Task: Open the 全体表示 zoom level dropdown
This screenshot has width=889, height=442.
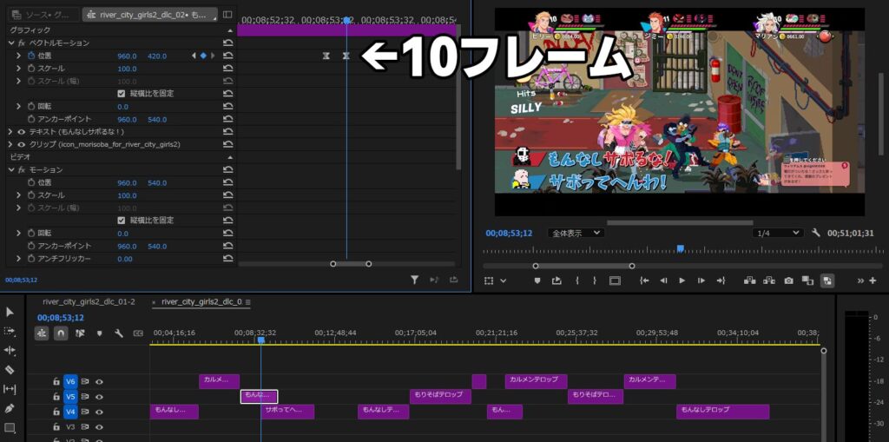Action: tap(576, 233)
